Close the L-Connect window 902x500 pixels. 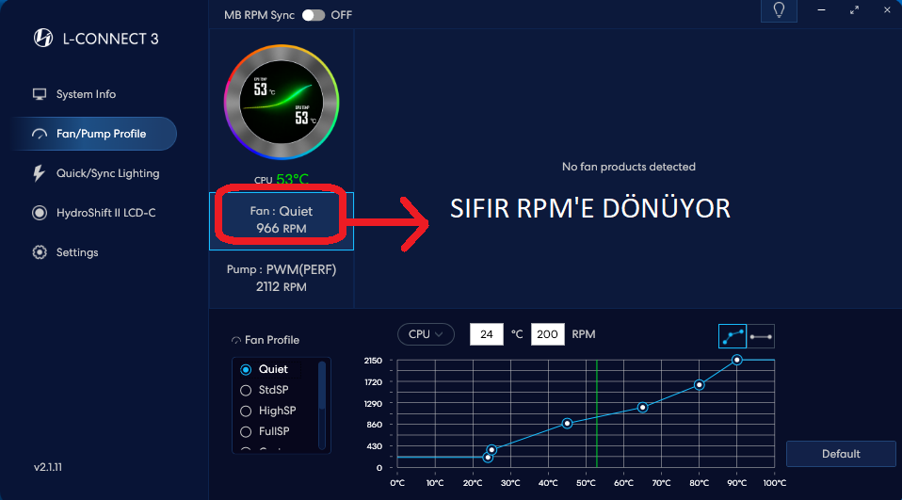(x=887, y=9)
